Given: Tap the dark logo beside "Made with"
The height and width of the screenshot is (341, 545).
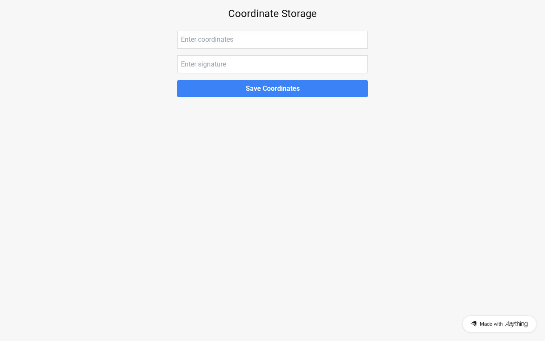Looking at the screenshot, I should click(x=473, y=324).
